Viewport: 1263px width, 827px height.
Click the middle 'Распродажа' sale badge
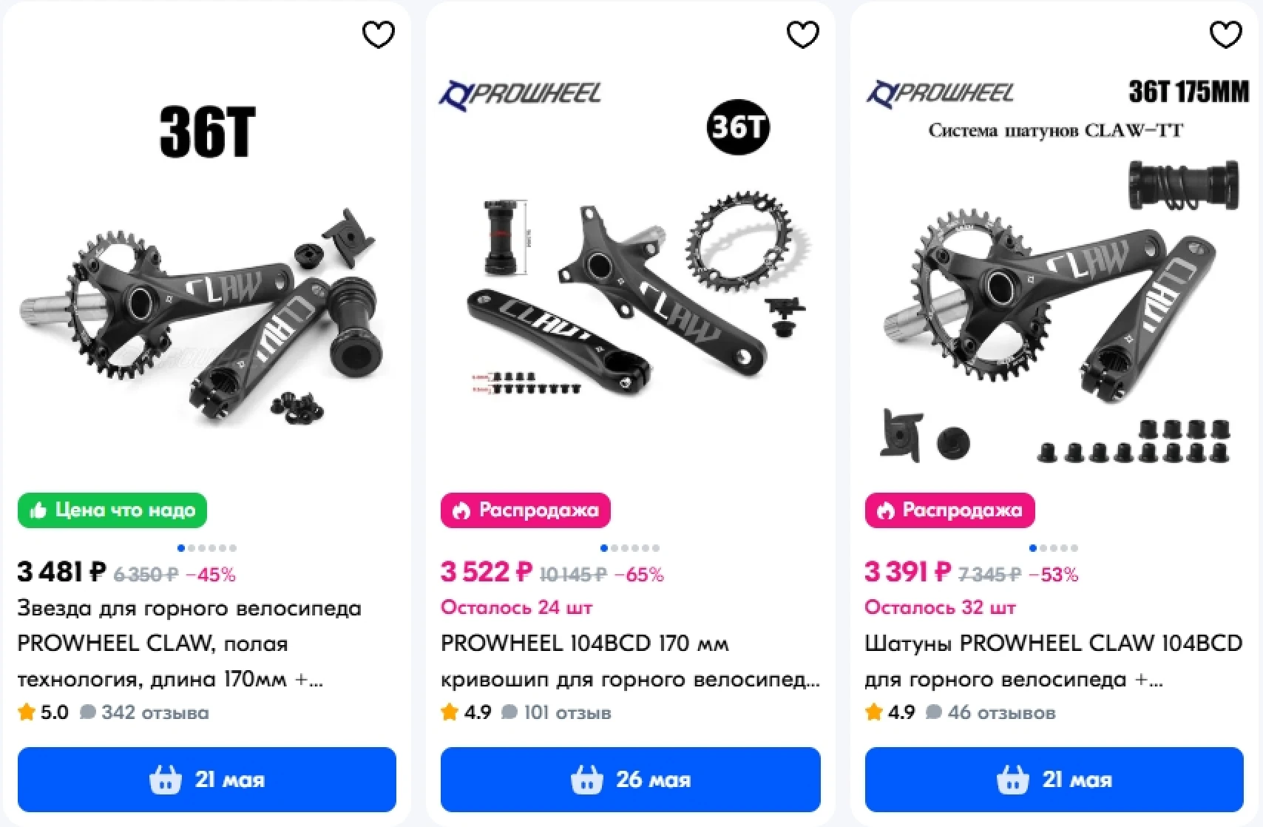click(526, 510)
